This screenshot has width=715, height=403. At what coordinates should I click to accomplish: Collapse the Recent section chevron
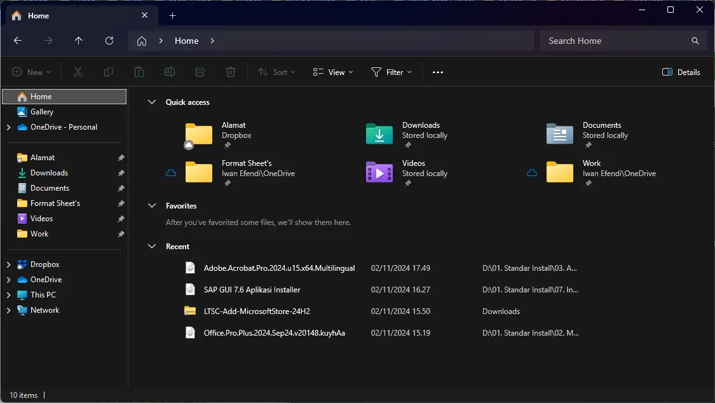point(152,247)
